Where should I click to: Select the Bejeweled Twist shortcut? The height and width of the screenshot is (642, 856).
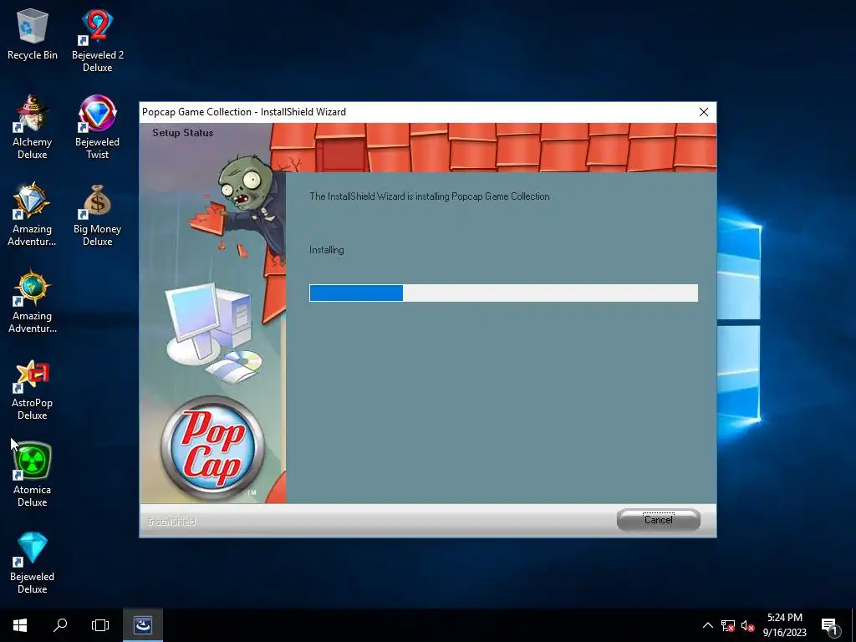tap(97, 127)
